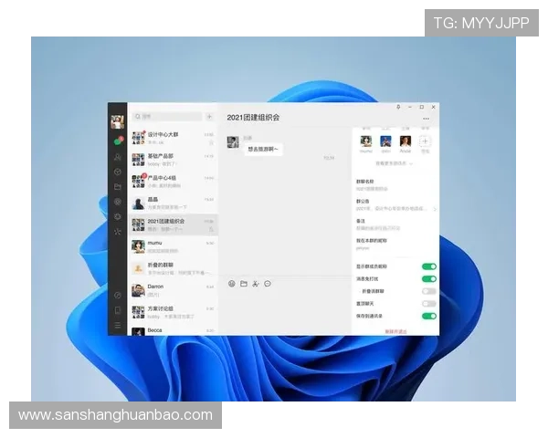Open the Contacts icon in sidebar
This screenshot has height=438, width=548.
tap(117, 157)
